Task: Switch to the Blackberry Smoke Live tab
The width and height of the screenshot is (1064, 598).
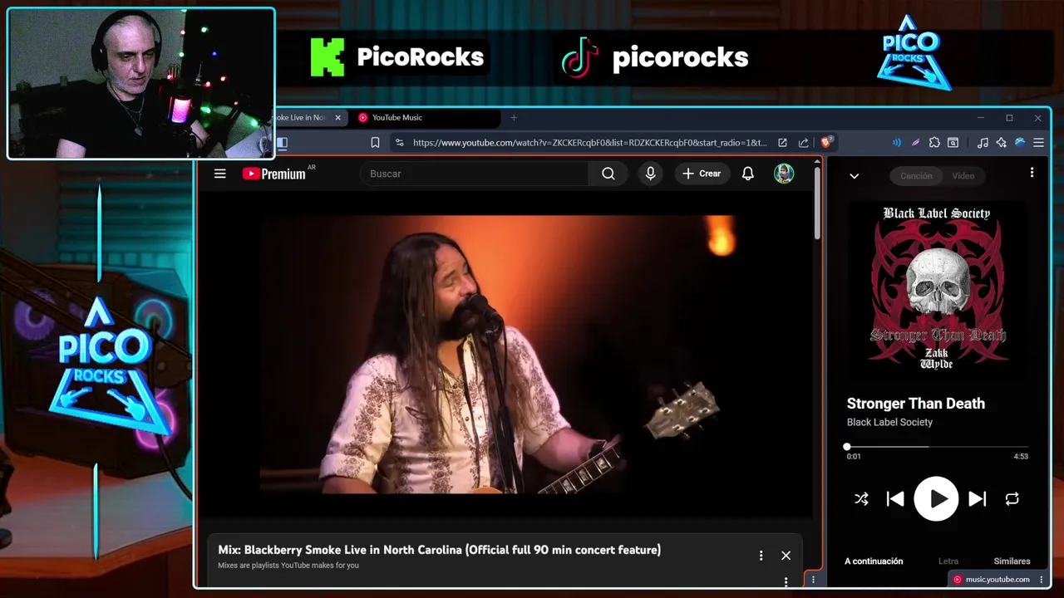Action: (299, 118)
